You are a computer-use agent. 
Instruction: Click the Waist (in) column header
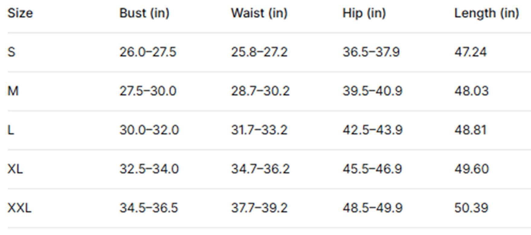pyautogui.click(x=259, y=13)
